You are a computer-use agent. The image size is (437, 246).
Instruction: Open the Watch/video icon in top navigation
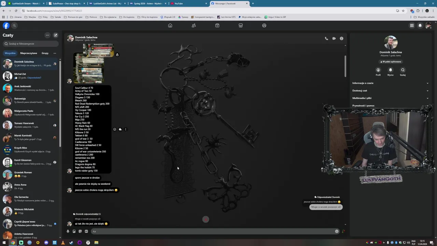pos(217,26)
